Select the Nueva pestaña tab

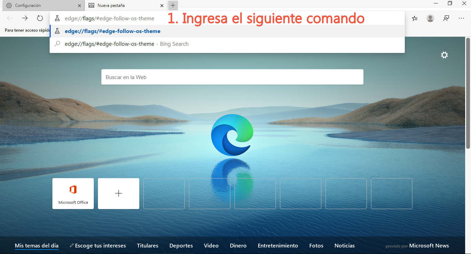(126, 5)
